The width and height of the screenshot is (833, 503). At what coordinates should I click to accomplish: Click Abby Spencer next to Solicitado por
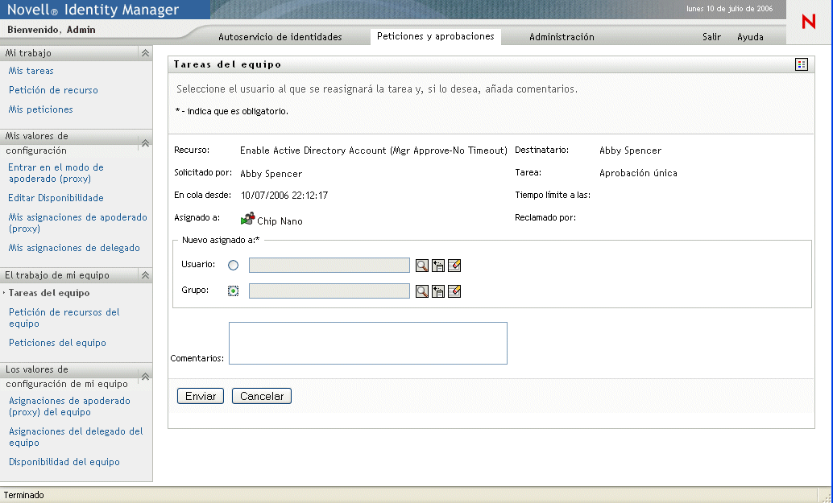click(271, 174)
